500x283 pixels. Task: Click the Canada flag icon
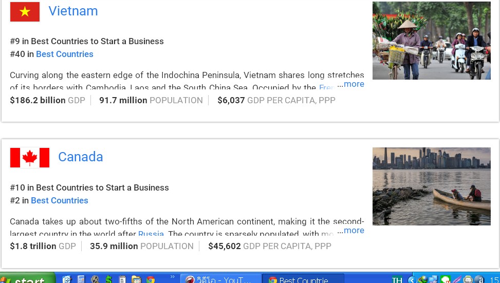pyautogui.click(x=30, y=158)
